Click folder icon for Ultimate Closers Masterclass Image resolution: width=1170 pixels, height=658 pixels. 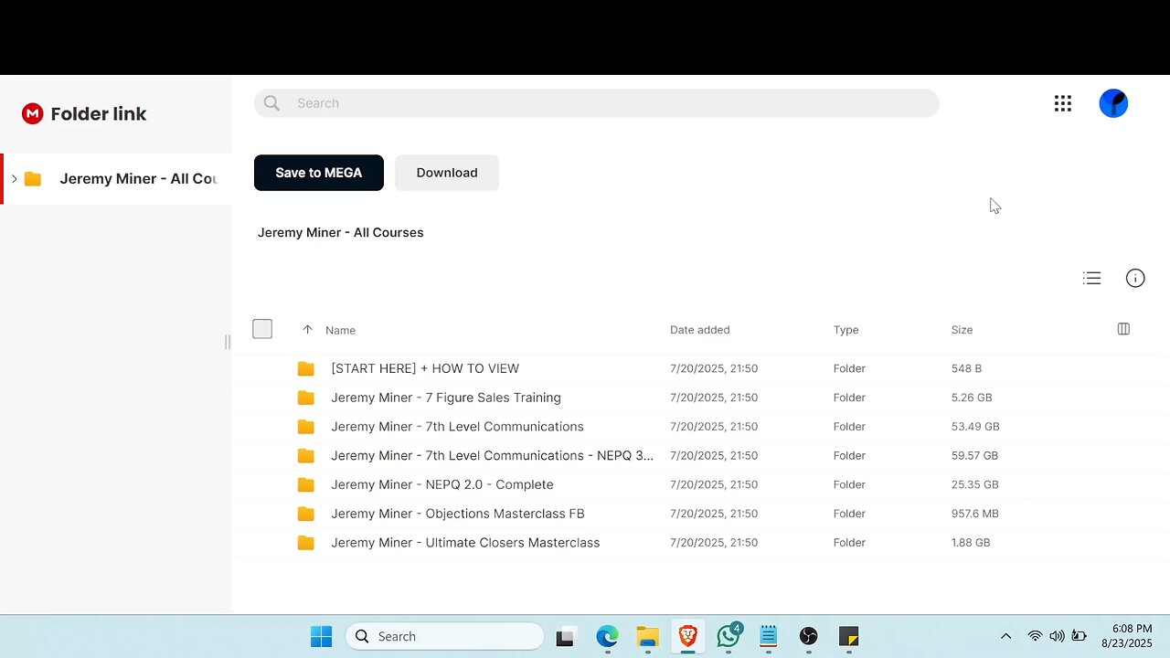click(306, 543)
